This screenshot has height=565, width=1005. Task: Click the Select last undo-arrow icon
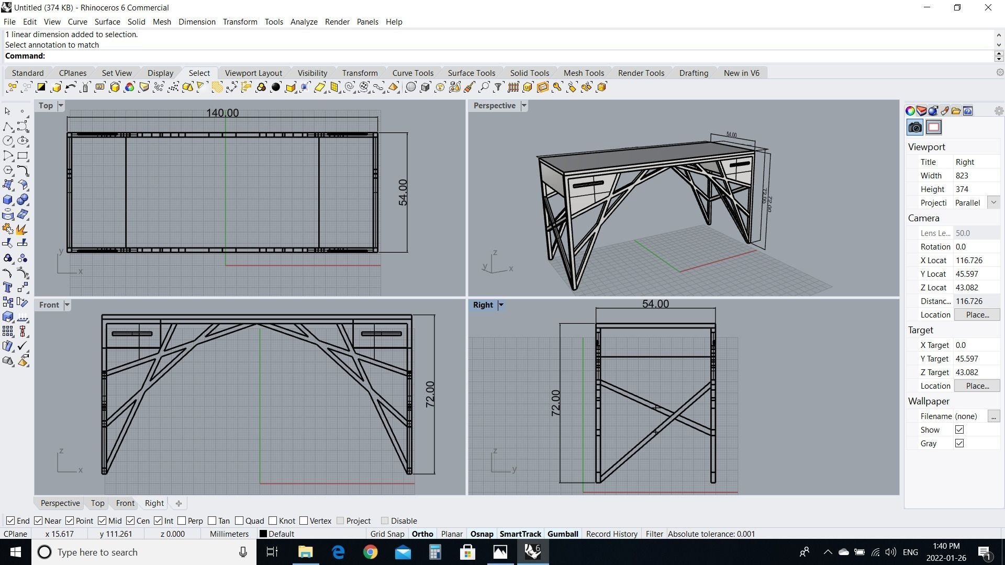(70, 87)
